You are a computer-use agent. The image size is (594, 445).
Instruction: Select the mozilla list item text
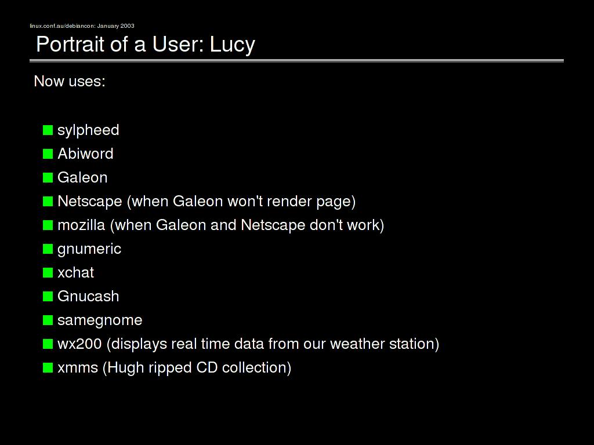tap(220, 225)
